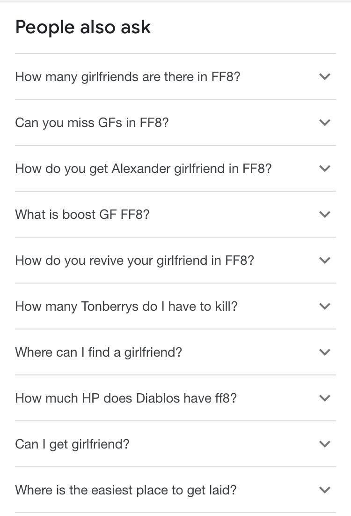Viewport: 351px width, 516px height.
Task: Expand chevron beside 'Can I get girlfriend?'
Action: click(325, 444)
